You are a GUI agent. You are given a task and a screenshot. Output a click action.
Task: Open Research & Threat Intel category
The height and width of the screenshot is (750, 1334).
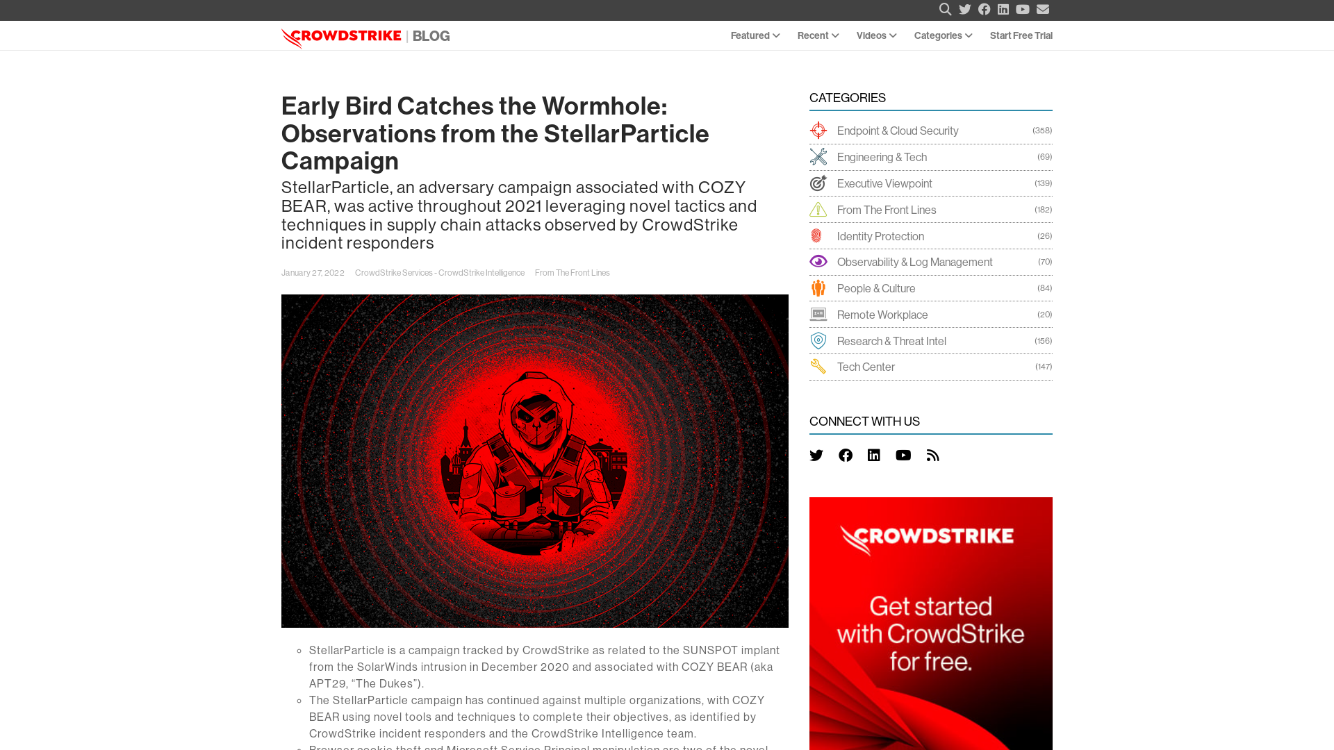[892, 341]
